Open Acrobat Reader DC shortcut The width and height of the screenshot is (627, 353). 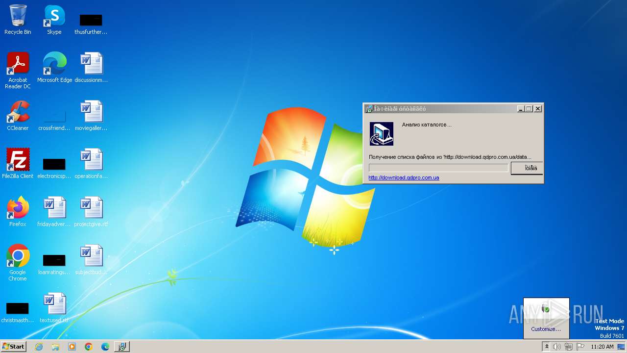tap(18, 70)
